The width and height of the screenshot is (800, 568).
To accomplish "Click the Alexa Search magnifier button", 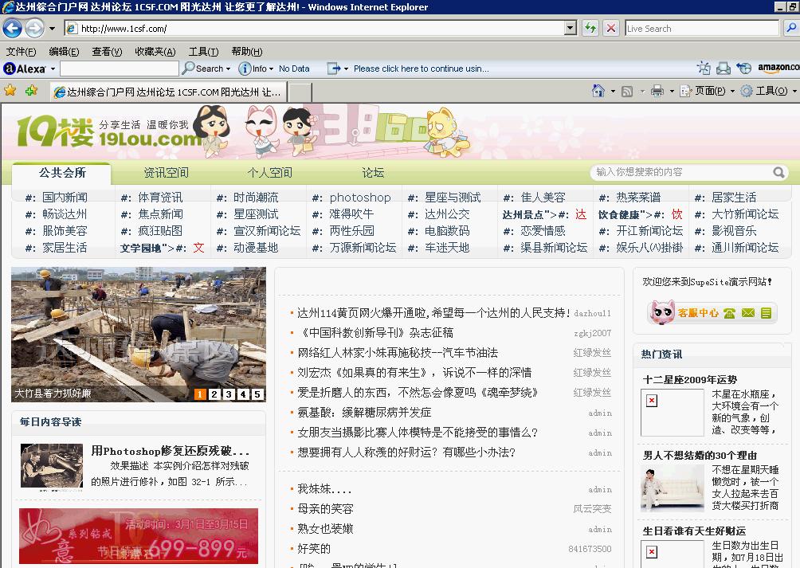I will click(x=203, y=69).
